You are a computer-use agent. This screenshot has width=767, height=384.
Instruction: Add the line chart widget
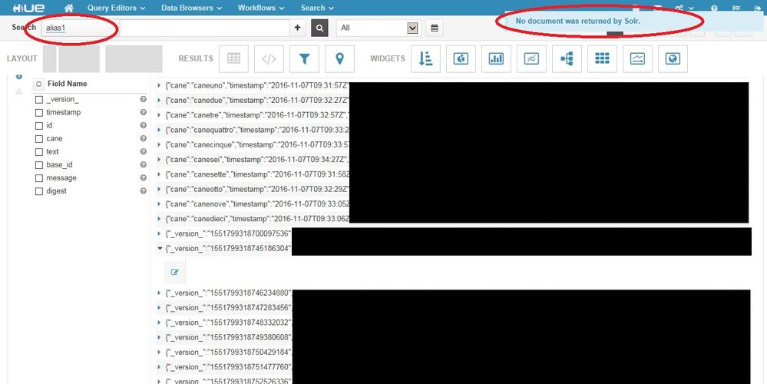(531, 58)
